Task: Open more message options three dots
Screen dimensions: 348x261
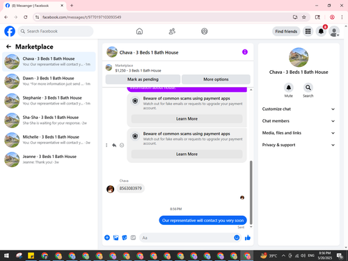Action: [x=106, y=145]
